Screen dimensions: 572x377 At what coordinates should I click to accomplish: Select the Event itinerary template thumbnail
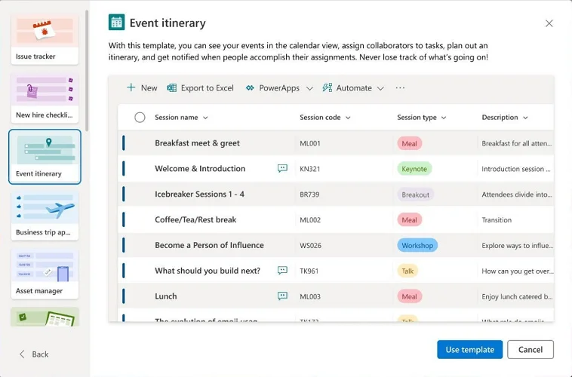45,156
